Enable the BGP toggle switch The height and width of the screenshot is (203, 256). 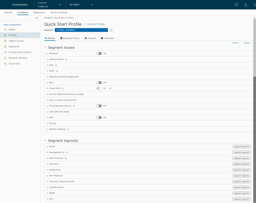[x=99, y=117]
